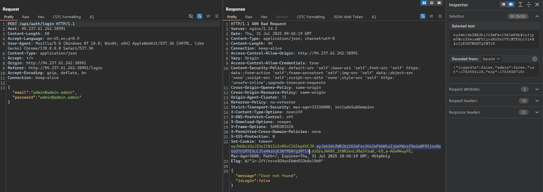Expand all Inspector sections
Viewport: 543px width, 192px height.
520,4
